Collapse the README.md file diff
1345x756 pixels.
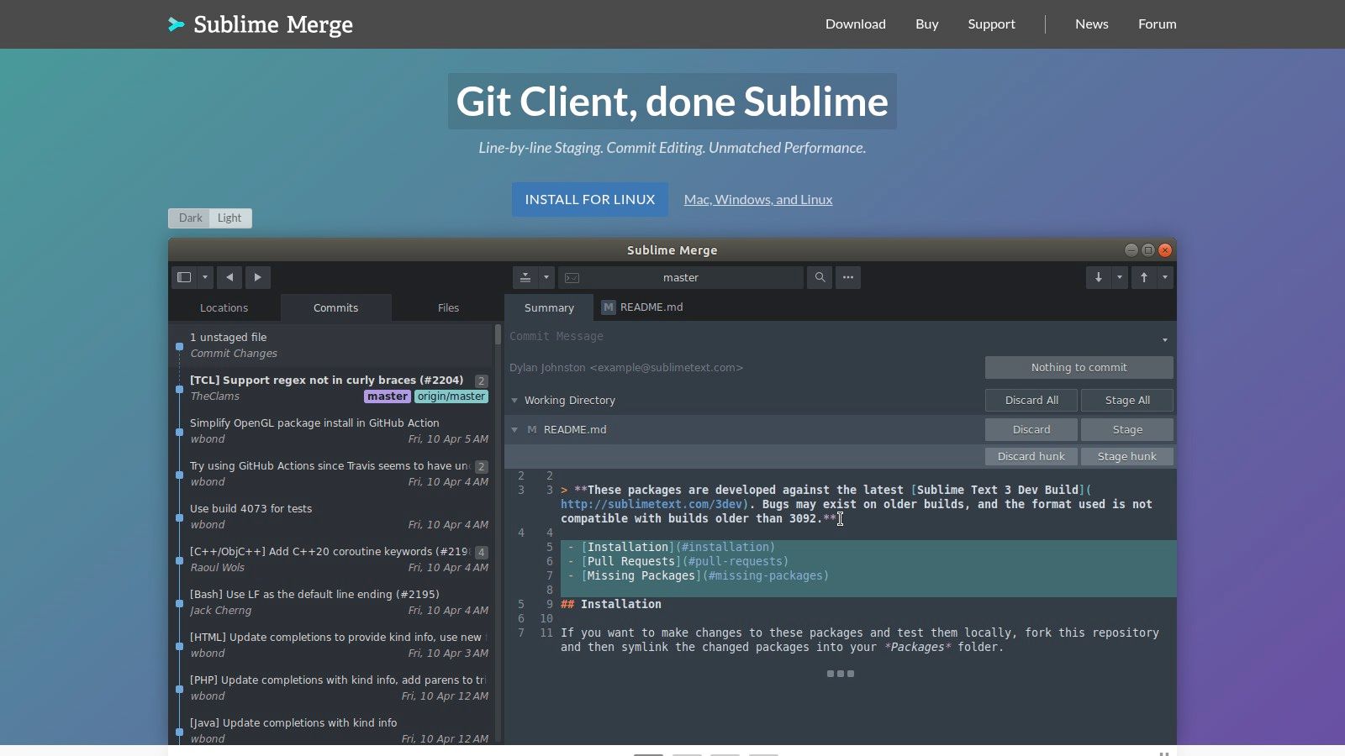(514, 429)
